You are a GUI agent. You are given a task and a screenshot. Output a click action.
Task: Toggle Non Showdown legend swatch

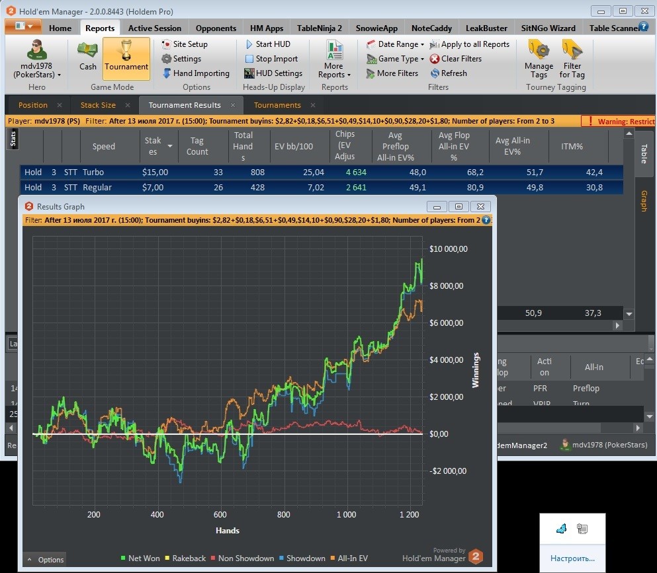coord(213,558)
